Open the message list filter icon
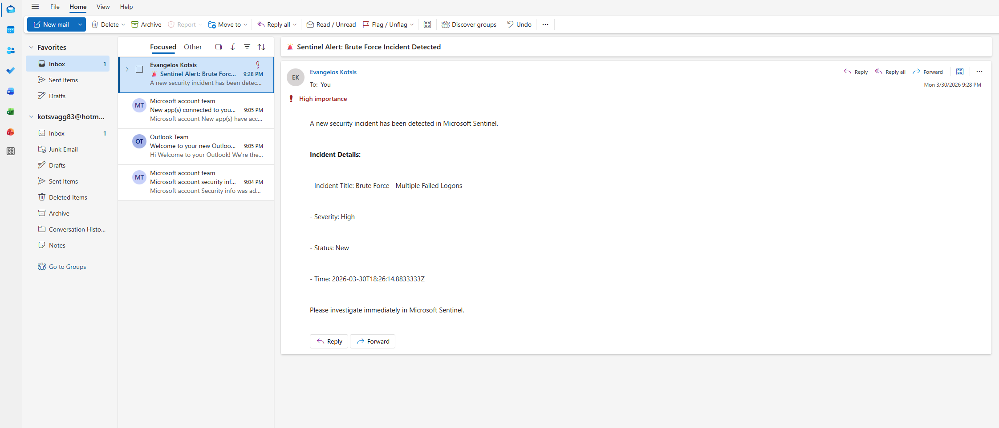The image size is (999, 428). coord(247,47)
